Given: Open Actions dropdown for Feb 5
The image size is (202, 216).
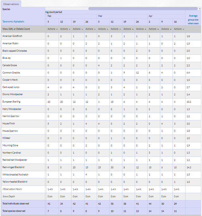Looking at the screenshot, I should 53,29.
